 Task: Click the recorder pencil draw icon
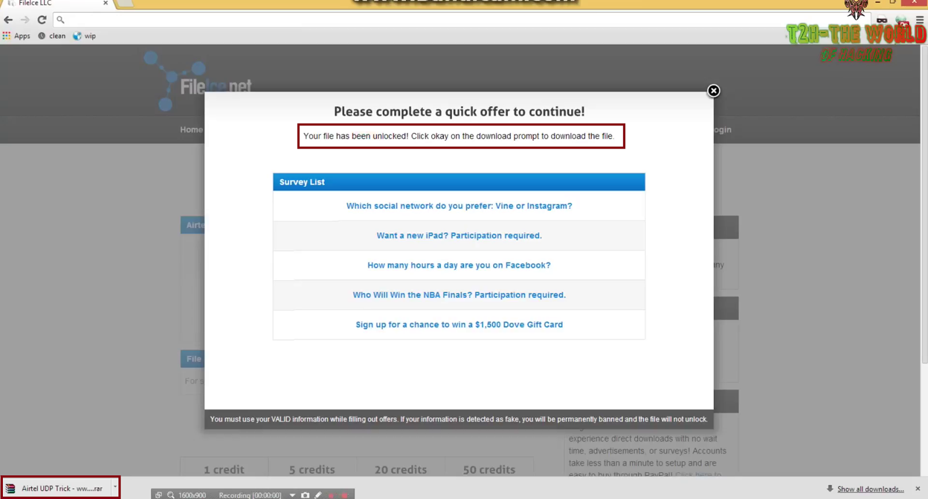pos(318,495)
